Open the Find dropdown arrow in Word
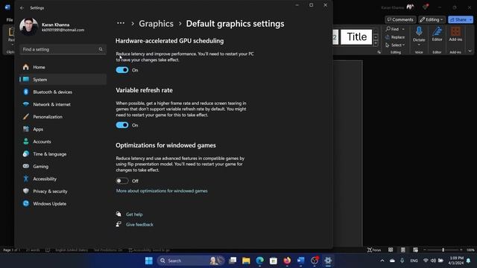The image size is (477, 268). 403,29
